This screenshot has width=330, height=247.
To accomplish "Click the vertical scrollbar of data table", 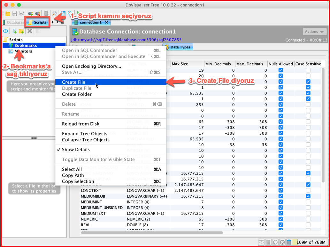I will tap(323, 125).
